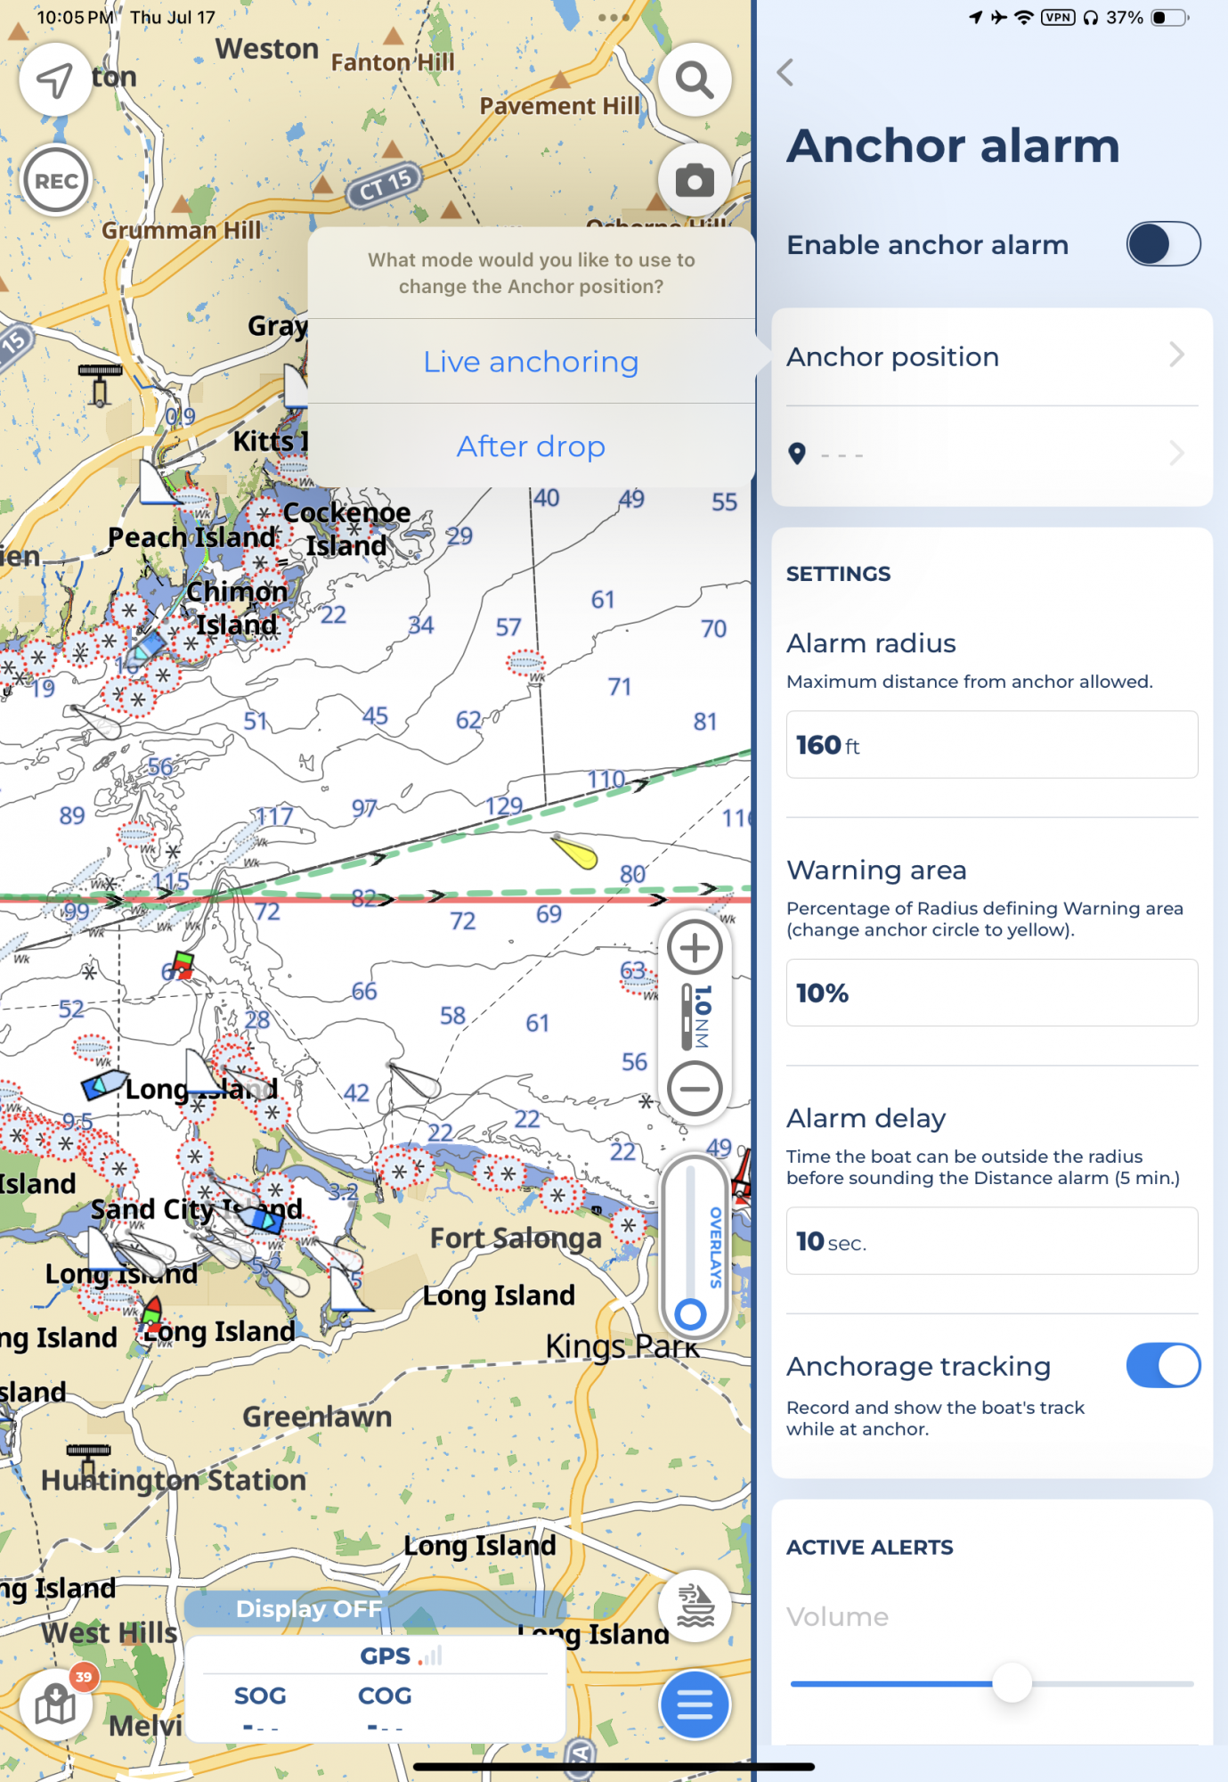The width and height of the screenshot is (1228, 1782).
Task: Choose Live anchoring mode
Action: click(x=531, y=362)
